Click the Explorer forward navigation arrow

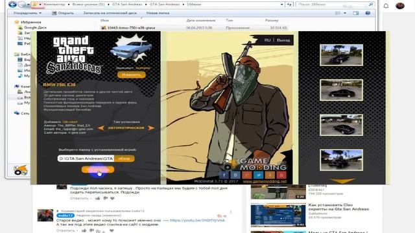coord(22,5)
